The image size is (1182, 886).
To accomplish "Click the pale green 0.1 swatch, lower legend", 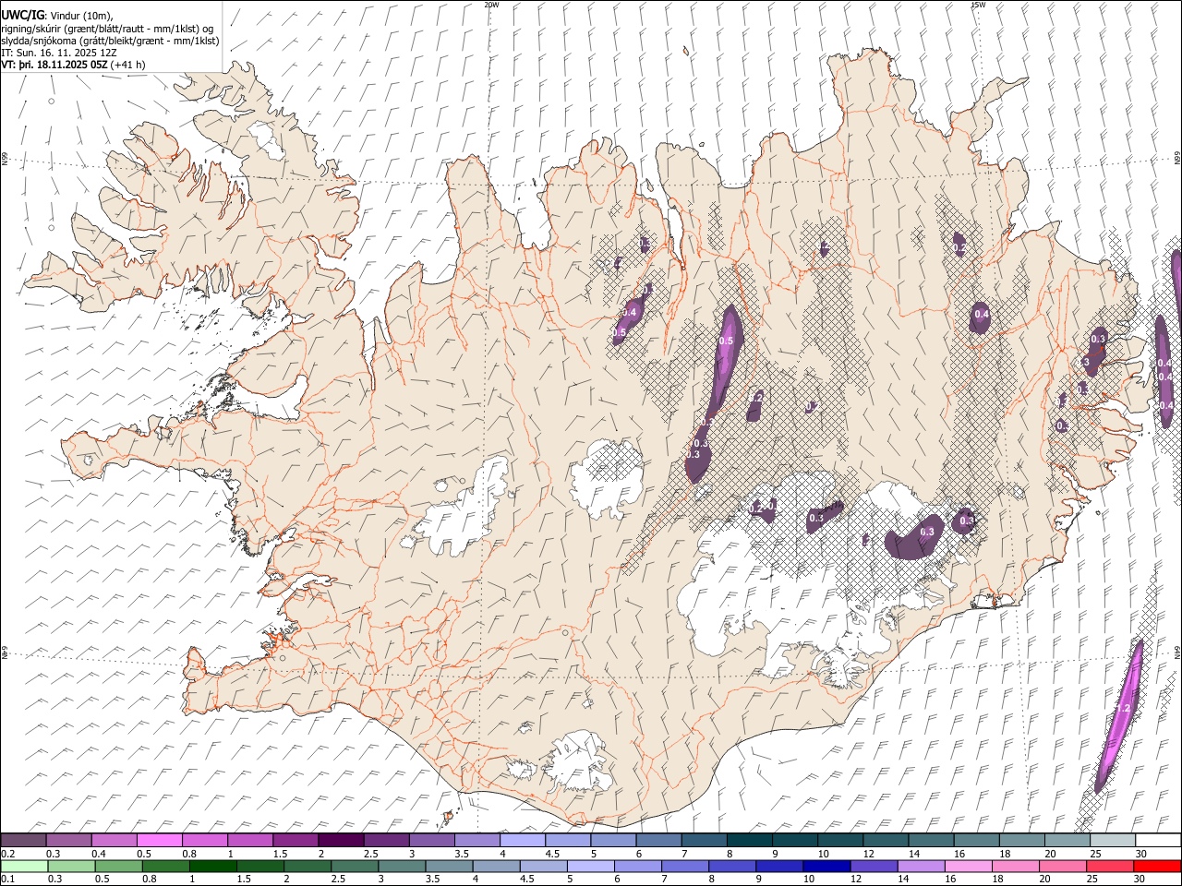I will (24, 866).
